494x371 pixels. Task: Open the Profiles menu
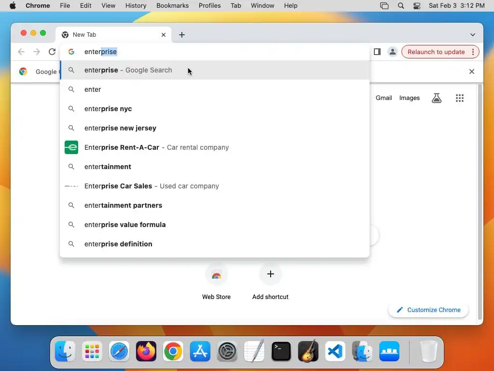click(x=209, y=6)
